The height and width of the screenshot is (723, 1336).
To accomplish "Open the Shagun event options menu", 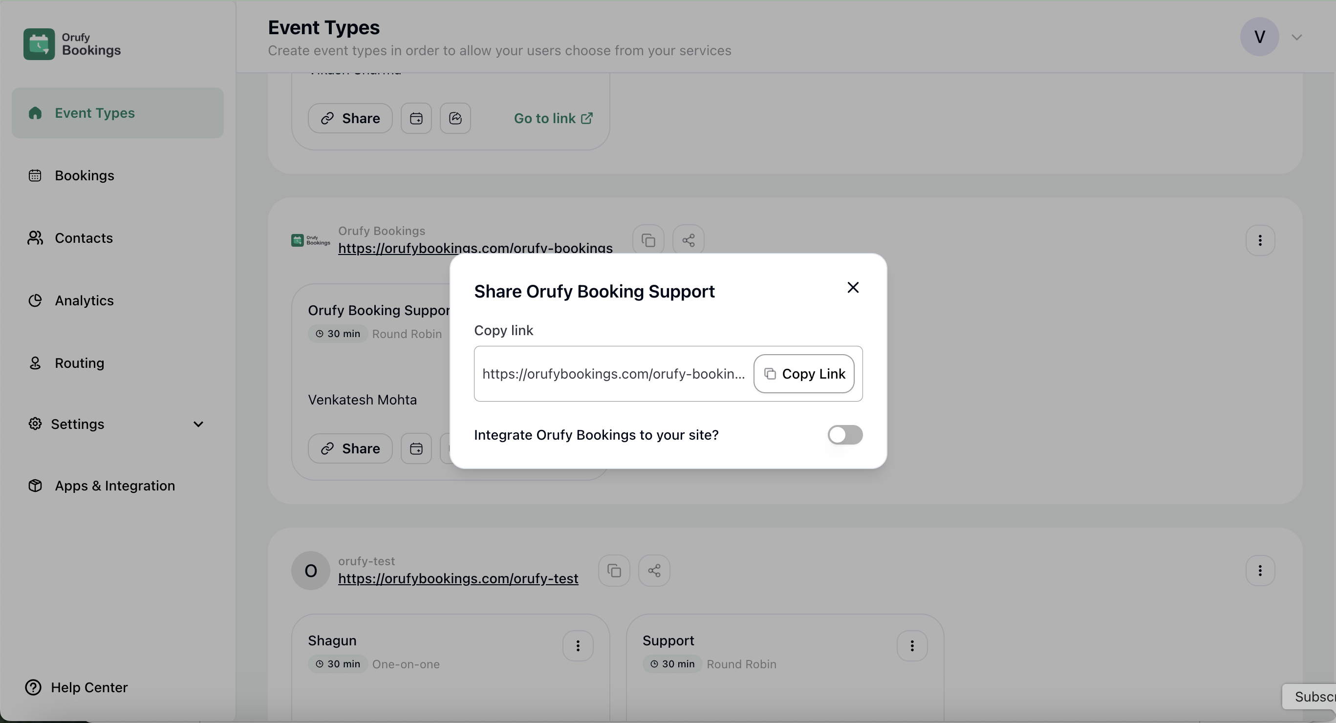I will (x=578, y=646).
